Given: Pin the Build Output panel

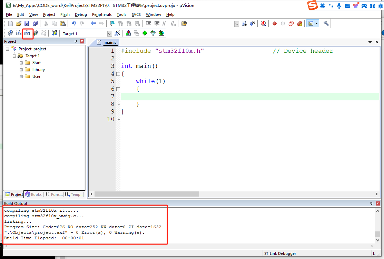Looking at the screenshot, I should click(x=371, y=203).
